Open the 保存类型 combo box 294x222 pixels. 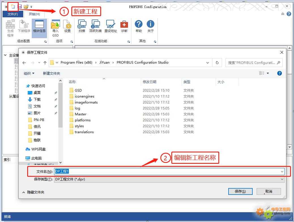[169, 179]
